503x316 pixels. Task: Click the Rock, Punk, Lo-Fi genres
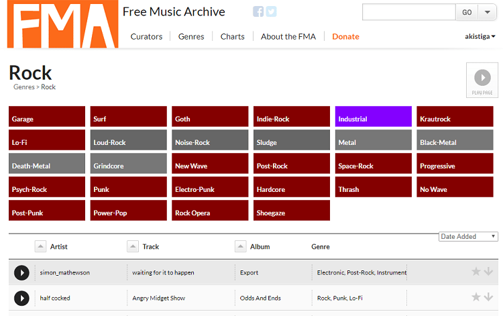340,298
